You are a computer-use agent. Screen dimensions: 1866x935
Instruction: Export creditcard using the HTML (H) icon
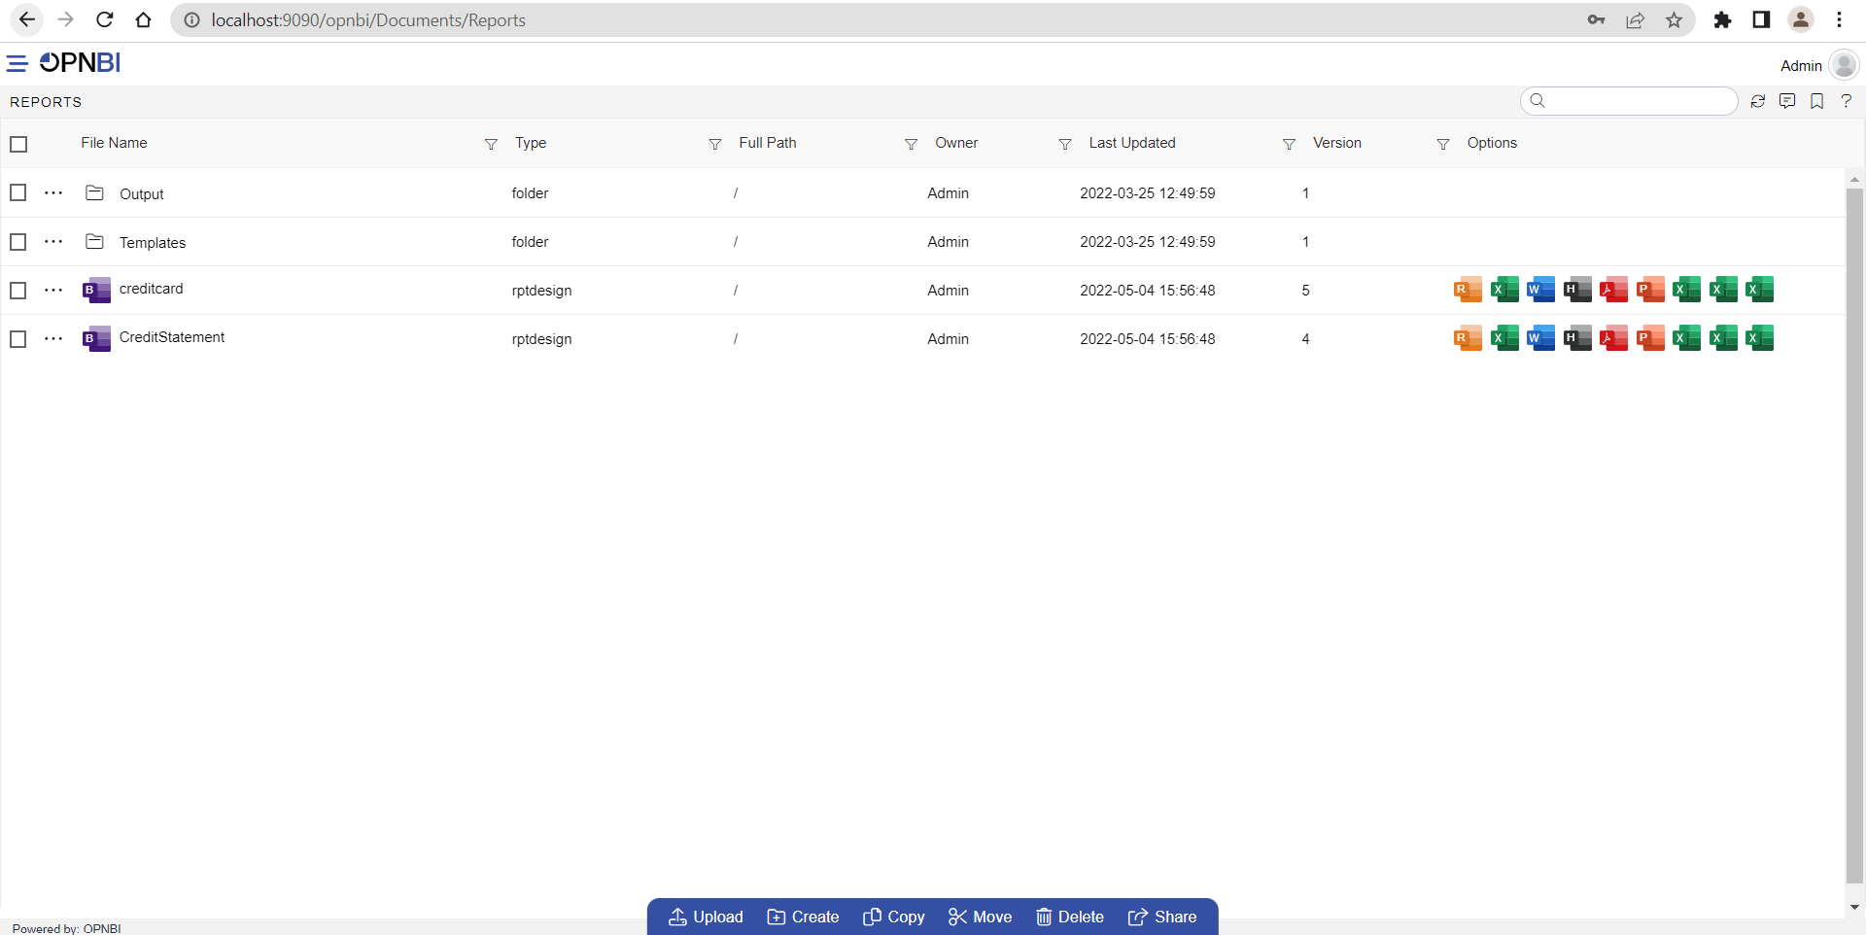(1577, 290)
